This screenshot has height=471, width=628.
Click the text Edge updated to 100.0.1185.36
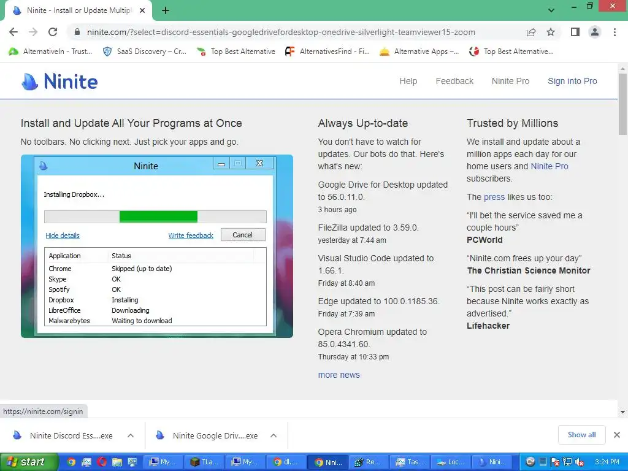379,301
